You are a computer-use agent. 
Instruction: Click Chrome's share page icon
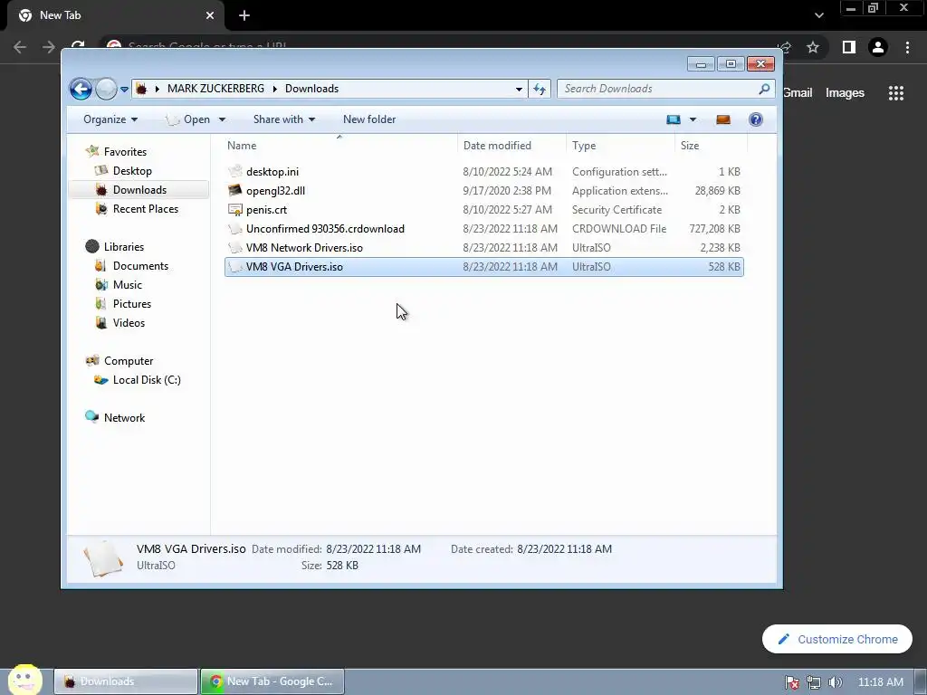[x=786, y=47]
